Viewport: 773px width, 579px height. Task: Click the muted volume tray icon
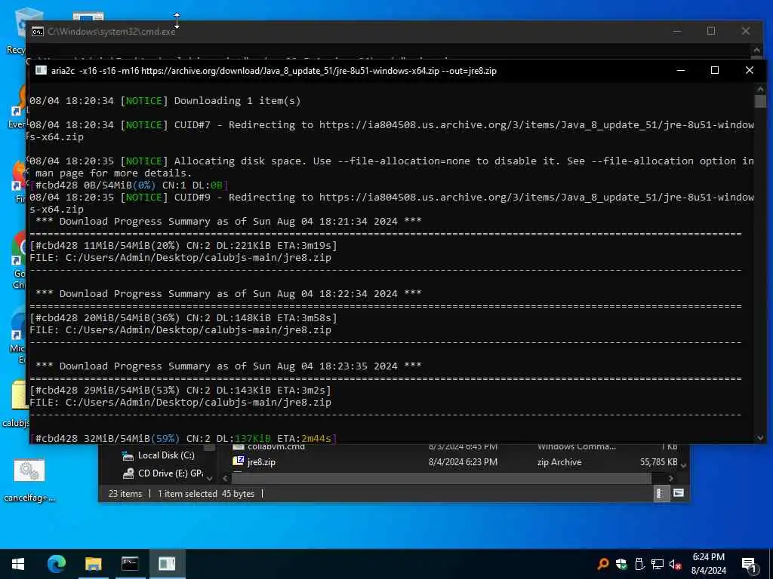pyautogui.click(x=676, y=564)
